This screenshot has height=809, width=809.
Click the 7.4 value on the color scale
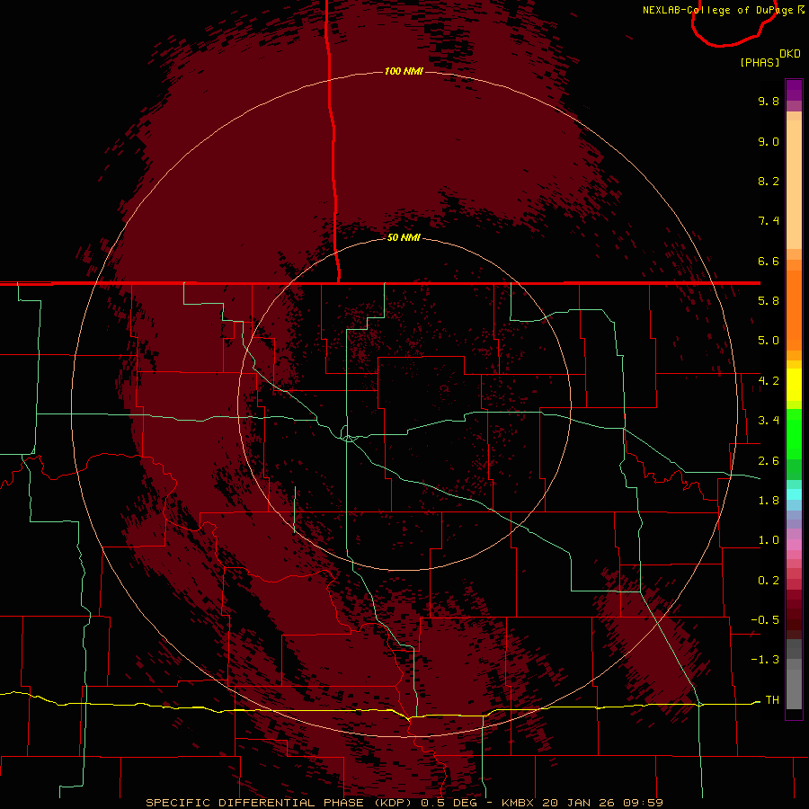[769, 221]
